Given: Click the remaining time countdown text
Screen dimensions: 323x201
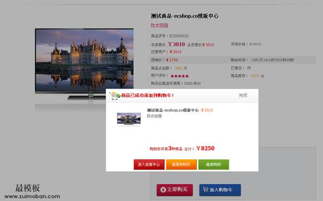Looking at the screenshot, I should (x=272, y=60).
